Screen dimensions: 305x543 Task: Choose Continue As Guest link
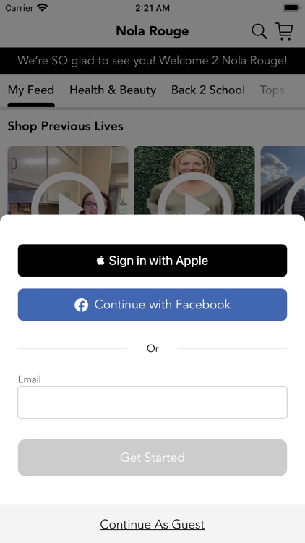(x=152, y=524)
